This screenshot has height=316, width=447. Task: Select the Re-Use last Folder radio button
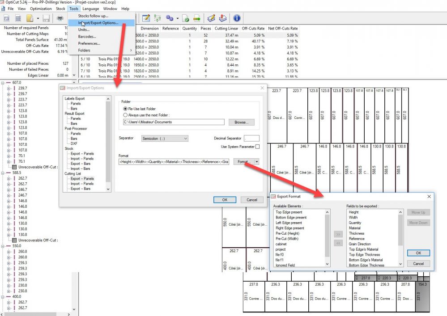coord(125,109)
